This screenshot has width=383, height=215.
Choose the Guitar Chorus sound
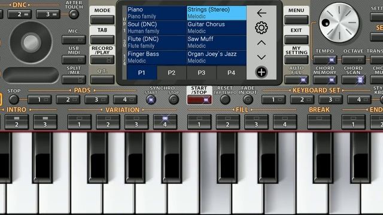point(217,27)
